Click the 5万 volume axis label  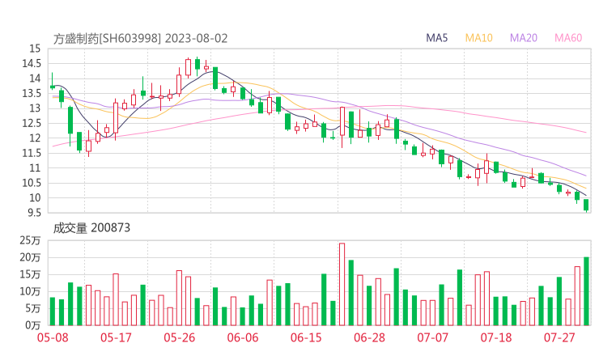[33, 308]
